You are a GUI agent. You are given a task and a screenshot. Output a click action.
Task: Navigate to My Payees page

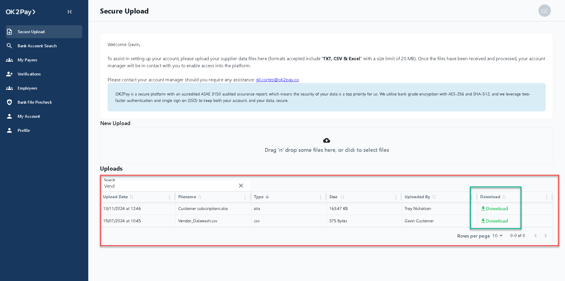tap(27, 60)
